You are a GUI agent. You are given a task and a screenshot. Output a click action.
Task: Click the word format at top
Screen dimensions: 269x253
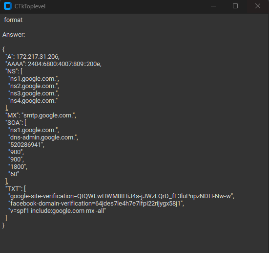point(13,20)
